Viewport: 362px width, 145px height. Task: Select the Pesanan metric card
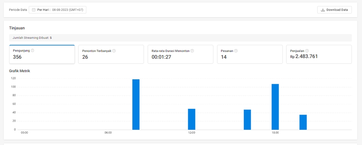(x=250, y=54)
